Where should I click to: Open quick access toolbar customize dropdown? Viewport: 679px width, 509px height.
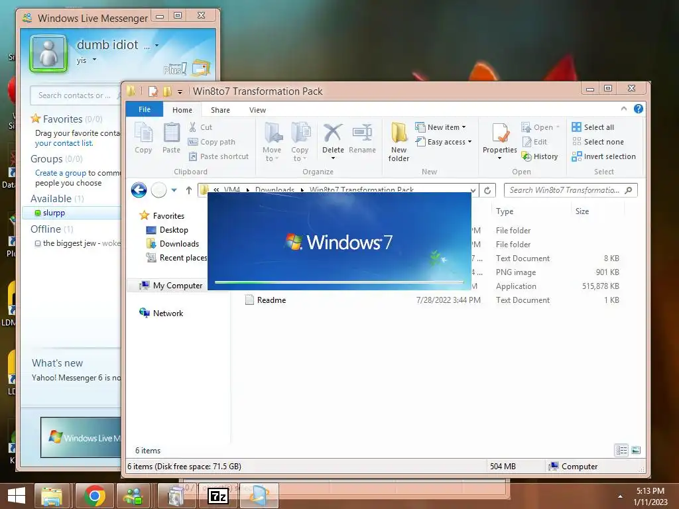coord(180,91)
